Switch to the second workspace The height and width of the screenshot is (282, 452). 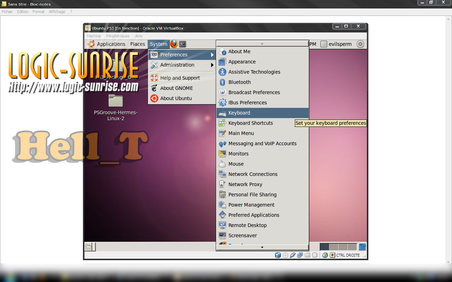coord(334,247)
